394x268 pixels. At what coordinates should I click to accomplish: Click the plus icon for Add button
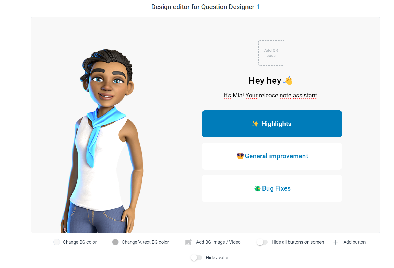(335, 242)
